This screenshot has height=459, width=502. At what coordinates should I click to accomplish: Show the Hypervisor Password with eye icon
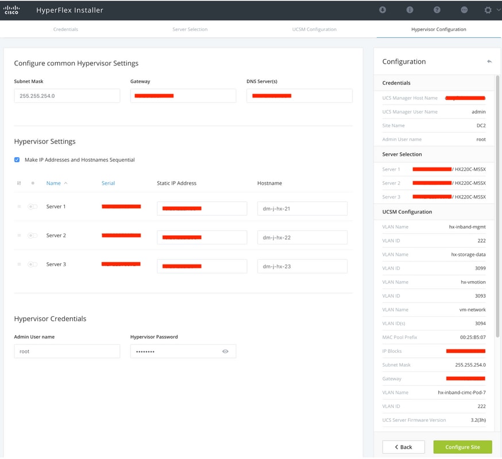(x=225, y=352)
